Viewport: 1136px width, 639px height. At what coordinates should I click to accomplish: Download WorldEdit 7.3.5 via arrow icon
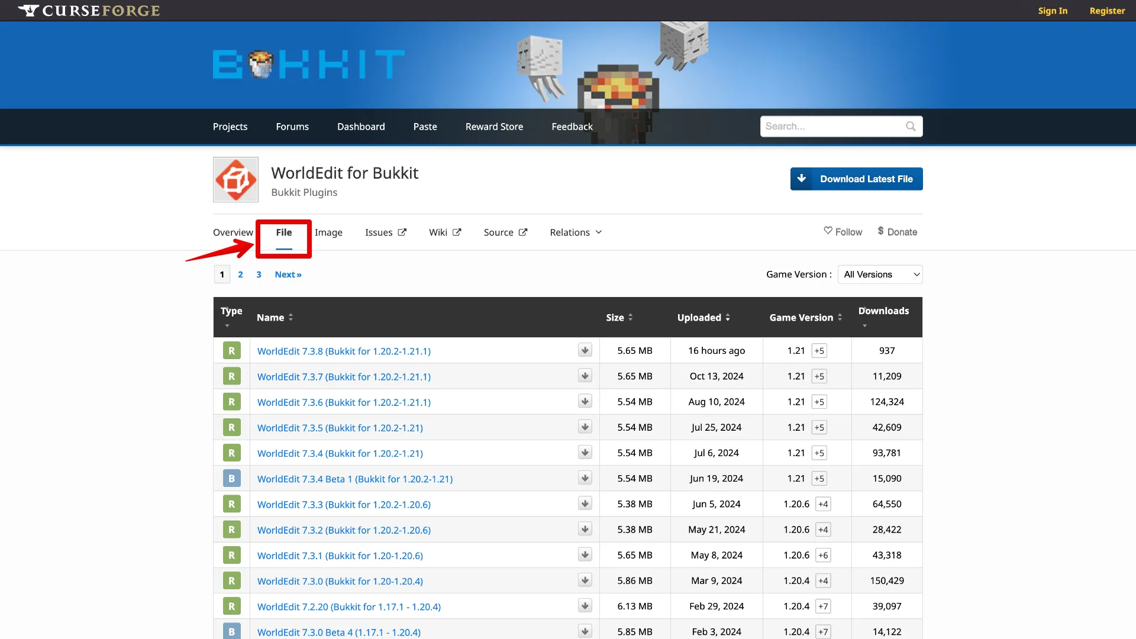coord(585,427)
